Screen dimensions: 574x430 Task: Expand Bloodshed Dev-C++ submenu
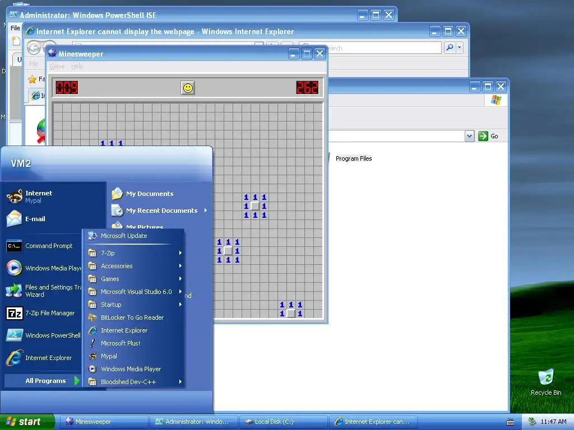(135, 382)
